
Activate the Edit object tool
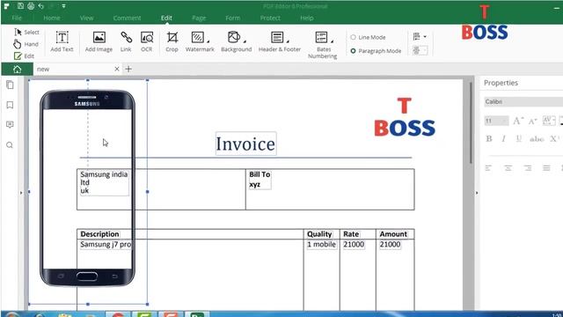(x=24, y=56)
